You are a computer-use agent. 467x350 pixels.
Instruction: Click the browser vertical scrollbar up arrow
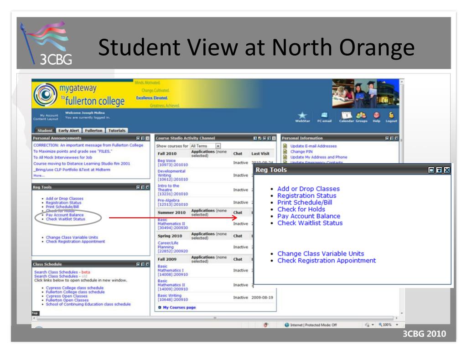point(402,81)
